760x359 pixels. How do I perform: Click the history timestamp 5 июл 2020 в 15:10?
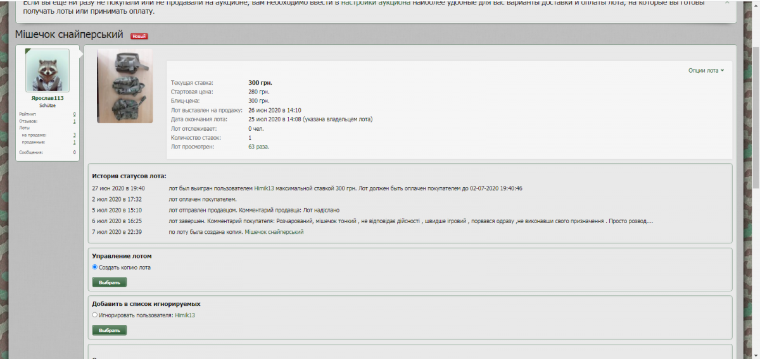click(x=117, y=210)
